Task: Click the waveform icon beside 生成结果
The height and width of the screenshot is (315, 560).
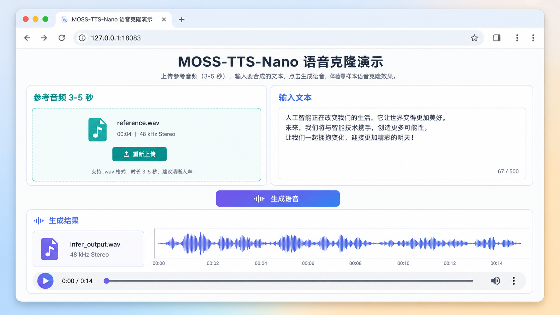Action: (39, 221)
